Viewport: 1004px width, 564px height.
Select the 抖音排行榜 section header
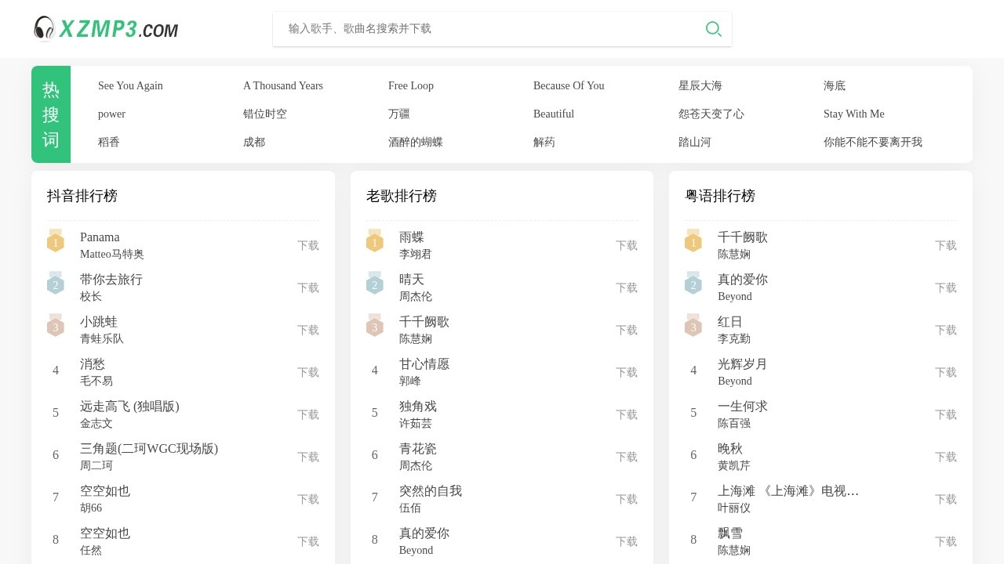click(x=82, y=196)
